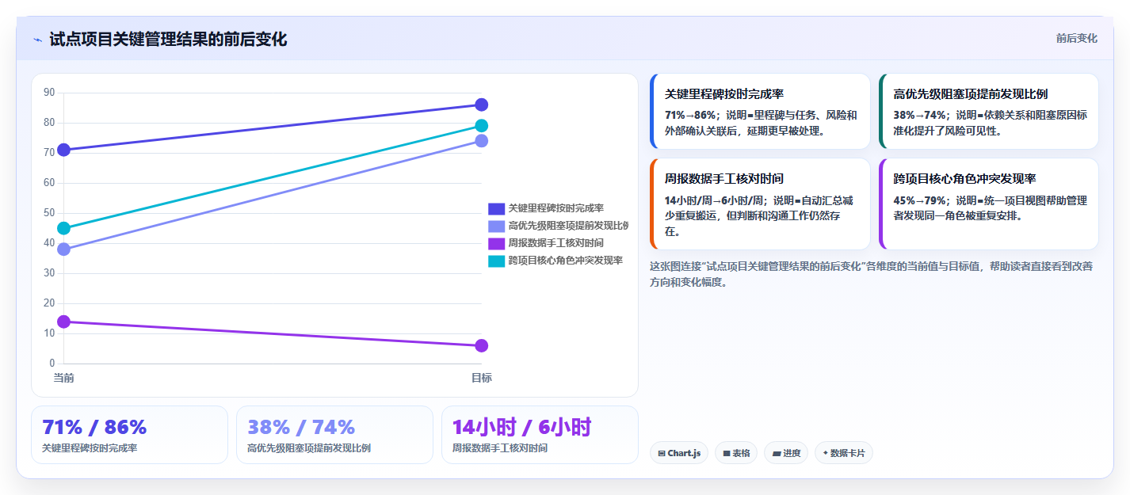
Task: Click the 表格 tag
Action: pos(736,453)
